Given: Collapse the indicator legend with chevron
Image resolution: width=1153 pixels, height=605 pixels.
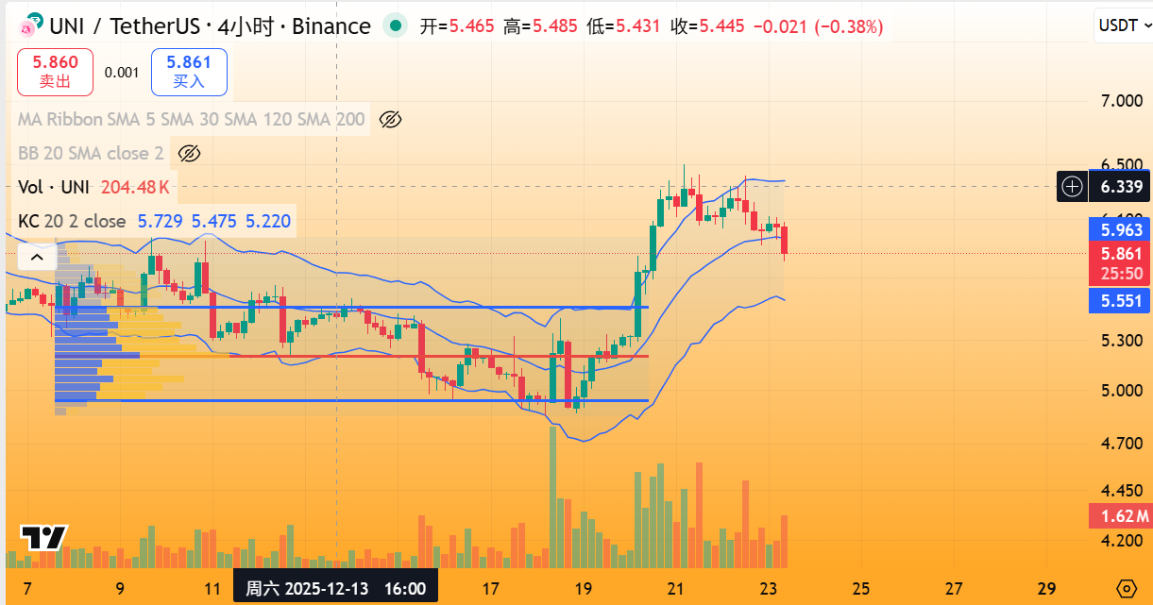Looking at the screenshot, I should [37, 257].
